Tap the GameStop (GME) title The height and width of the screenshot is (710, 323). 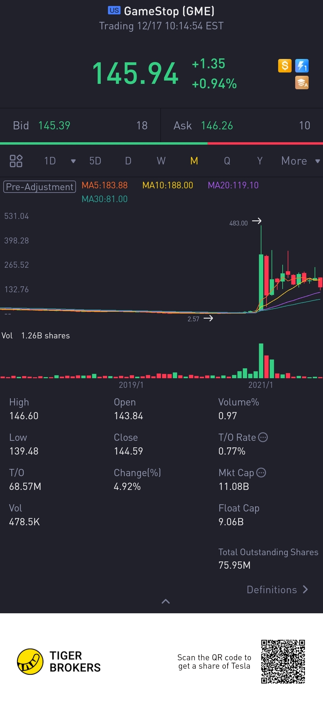click(x=169, y=11)
